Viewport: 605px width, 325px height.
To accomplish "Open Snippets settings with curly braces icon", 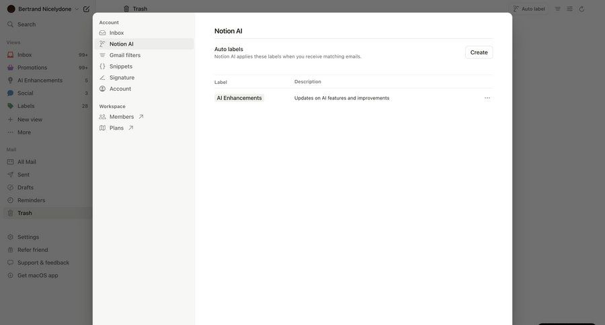I will pyautogui.click(x=120, y=66).
